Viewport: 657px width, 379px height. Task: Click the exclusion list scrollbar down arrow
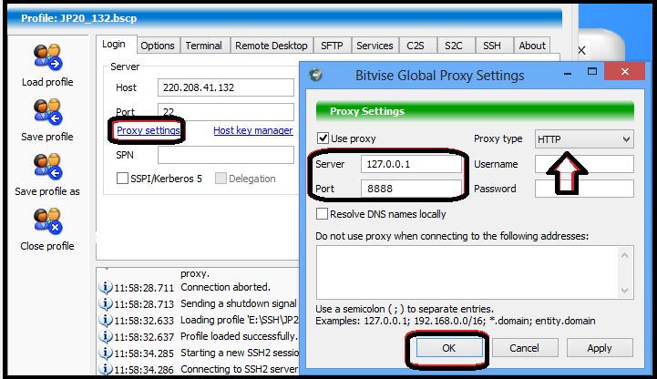click(x=625, y=291)
